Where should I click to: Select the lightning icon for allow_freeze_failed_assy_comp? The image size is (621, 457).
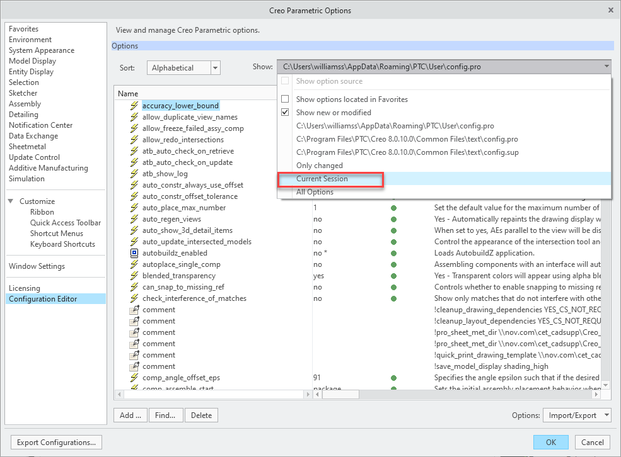point(134,128)
